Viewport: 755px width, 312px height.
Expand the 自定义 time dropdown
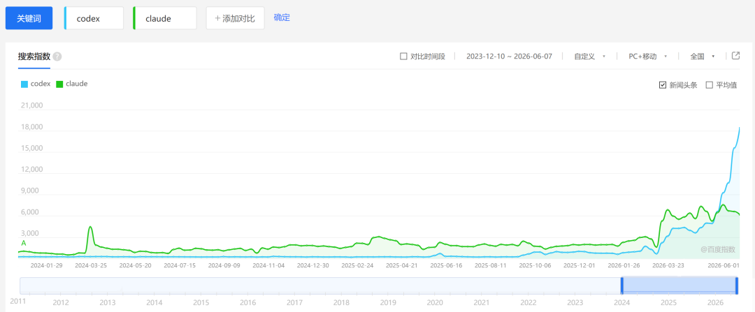click(589, 57)
